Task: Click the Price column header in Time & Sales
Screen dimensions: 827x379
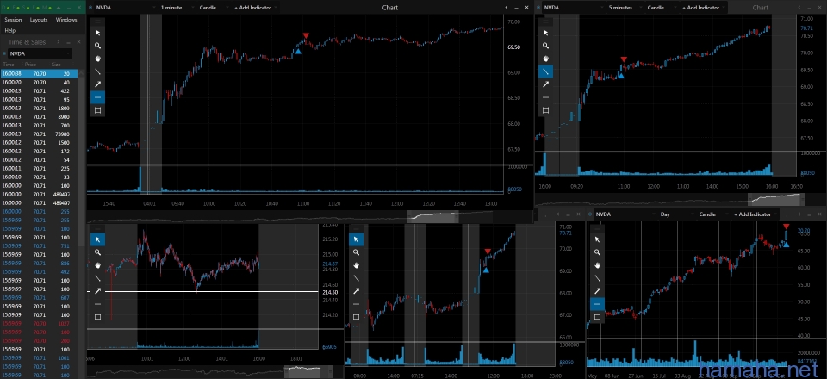Action: pyautogui.click(x=30, y=65)
